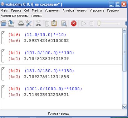Click the vertical scrollbar thumb

[125, 52]
